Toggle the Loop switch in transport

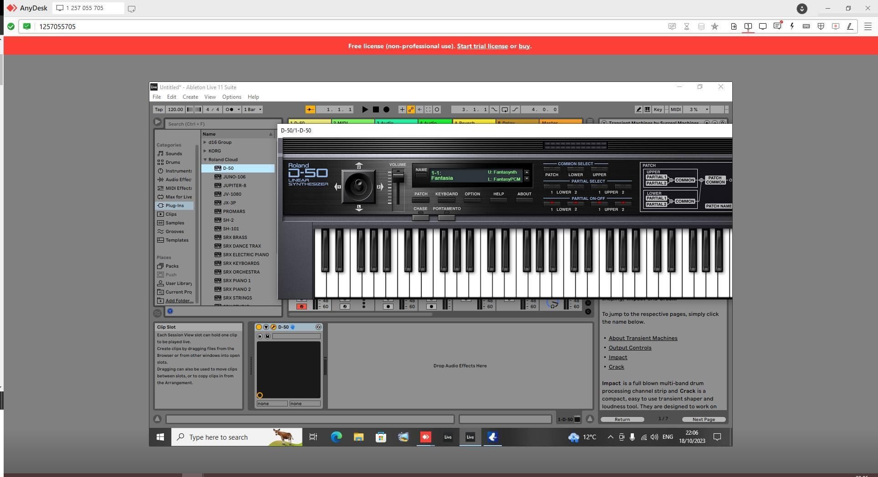[x=505, y=109]
